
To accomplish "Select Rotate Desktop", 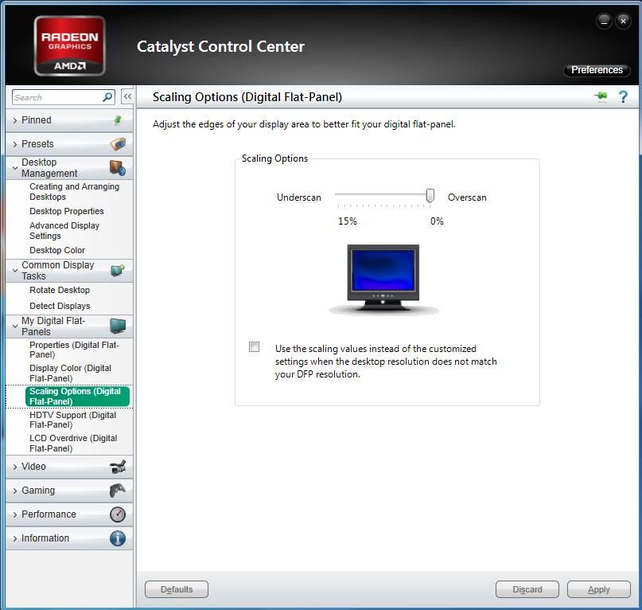I will (60, 290).
